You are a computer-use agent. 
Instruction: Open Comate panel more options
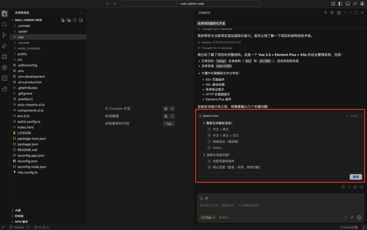[x=346, y=13]
